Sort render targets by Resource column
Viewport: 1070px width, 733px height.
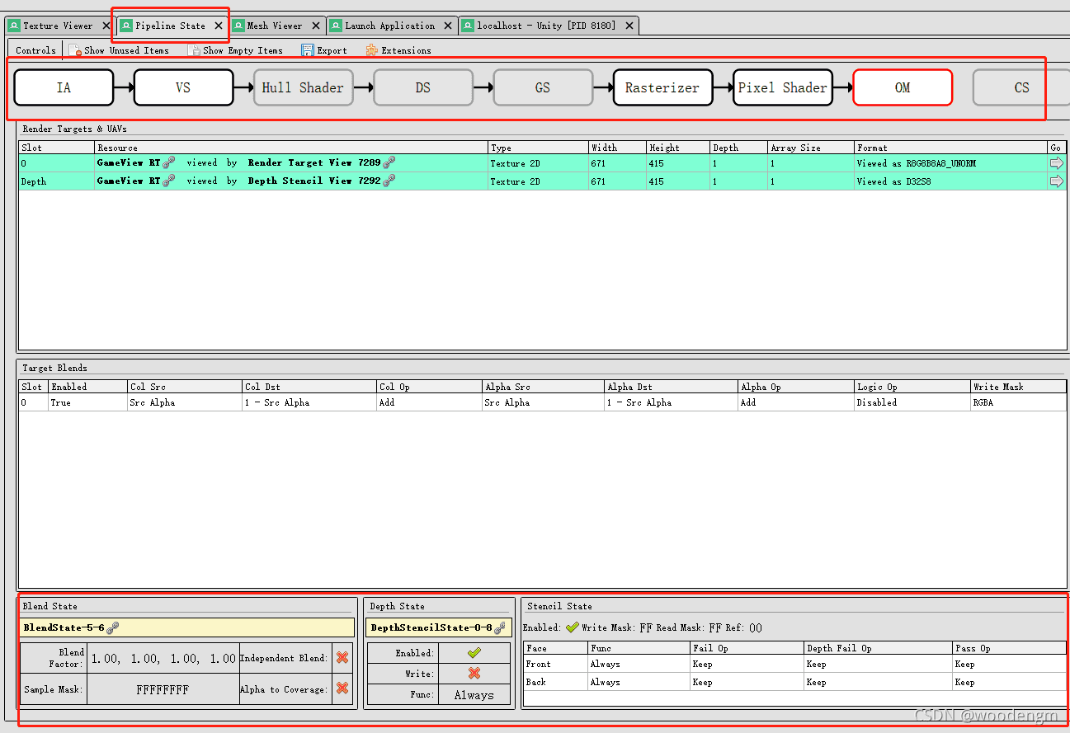pyautogui.click(x=291, y=148)
